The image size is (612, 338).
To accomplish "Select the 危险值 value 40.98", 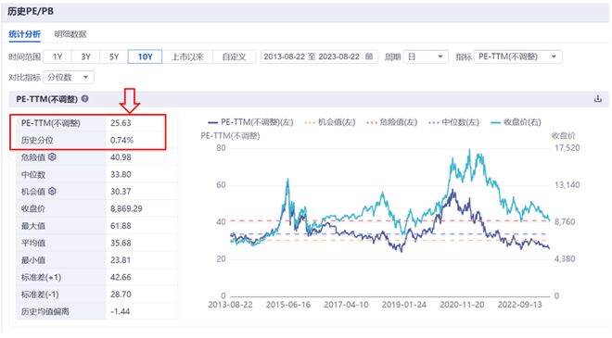I will pyautogui.click(x=121, y=157).
